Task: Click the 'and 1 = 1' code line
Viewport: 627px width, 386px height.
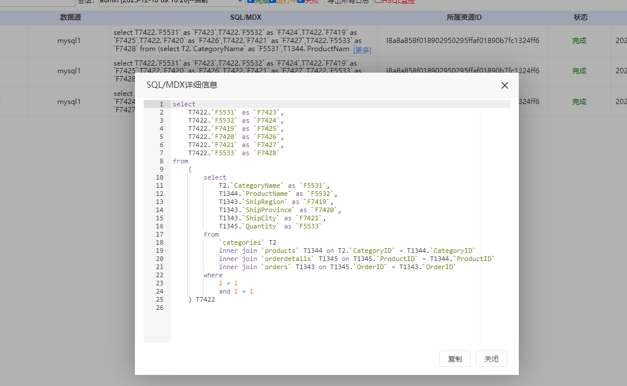Action: tap(236, 291)
